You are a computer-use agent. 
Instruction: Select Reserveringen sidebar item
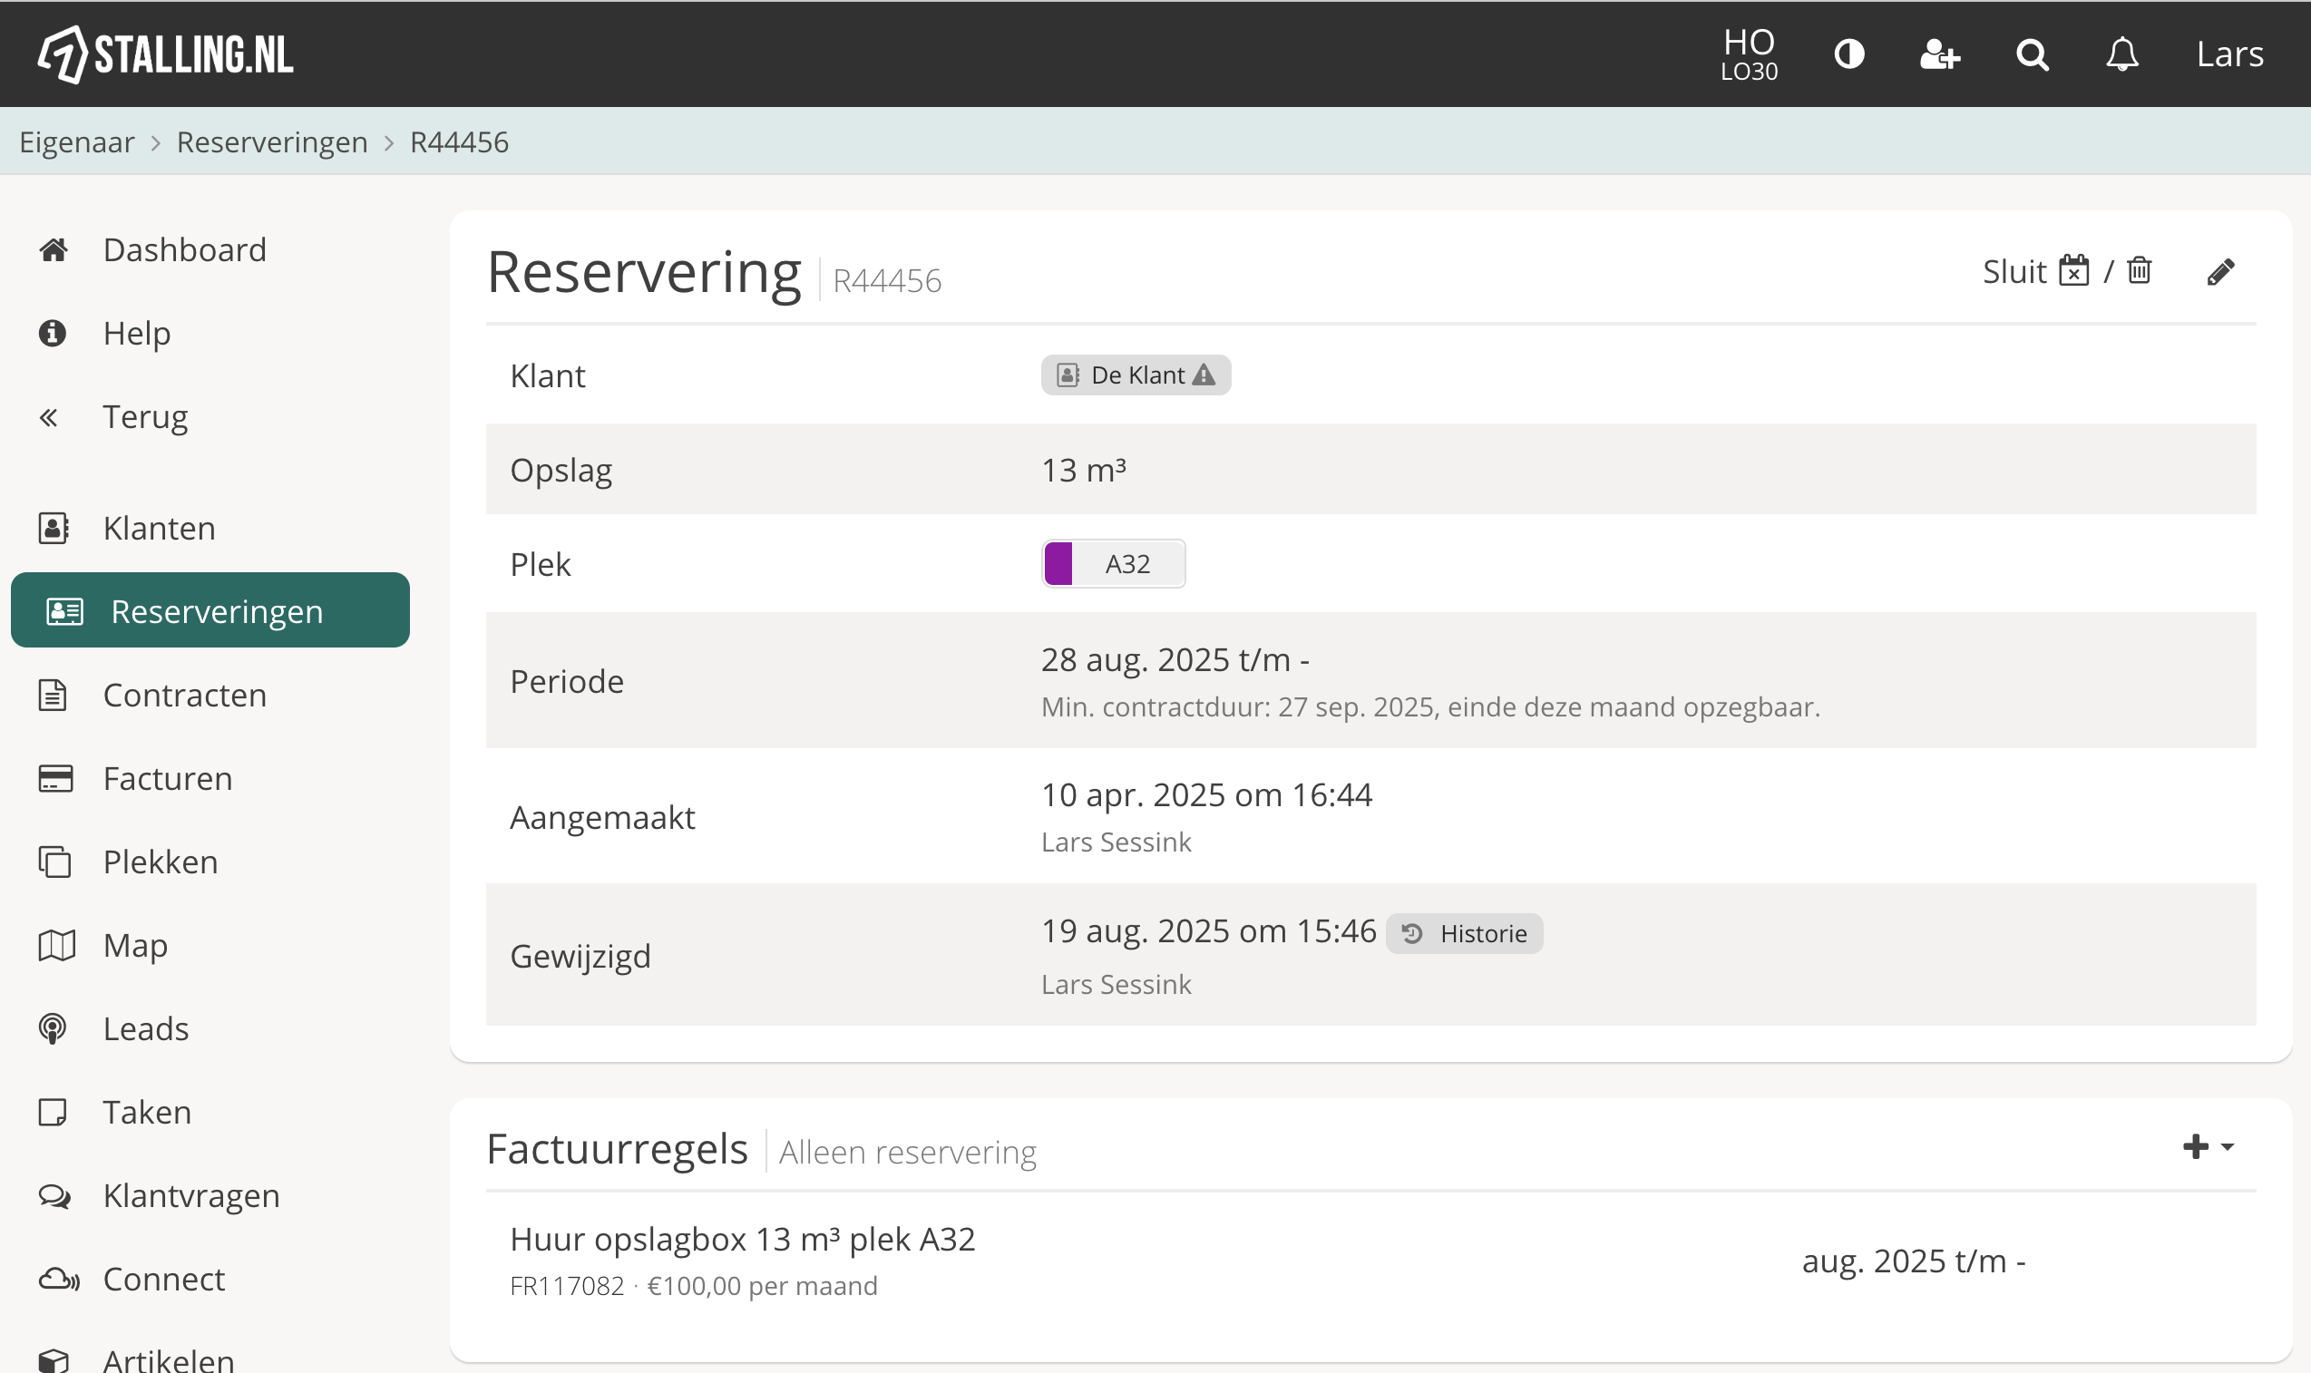pos(210,610)
